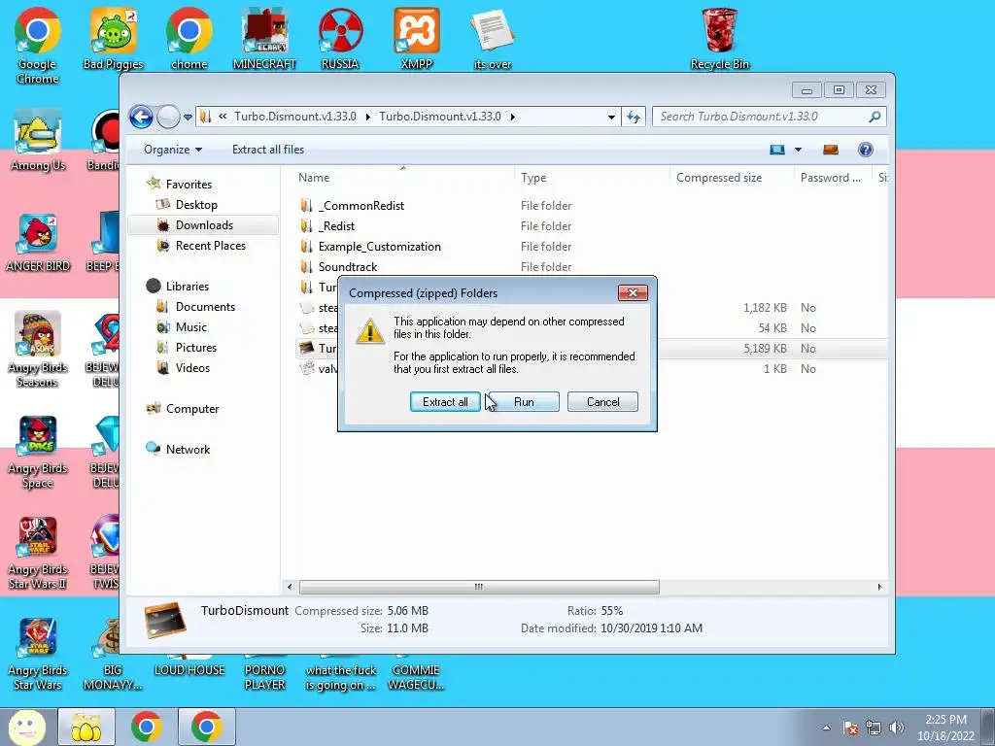Open Bad Piggies desktop icon
Viewport: 995px width, 746px height.
pos(113,39)
